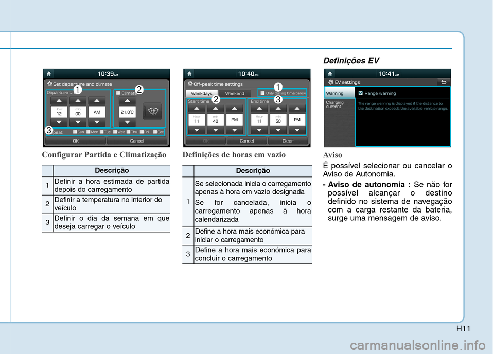Switch to the Weekdays tab
The height and width of the screenshot is (354, 494).
coord(202,93)
